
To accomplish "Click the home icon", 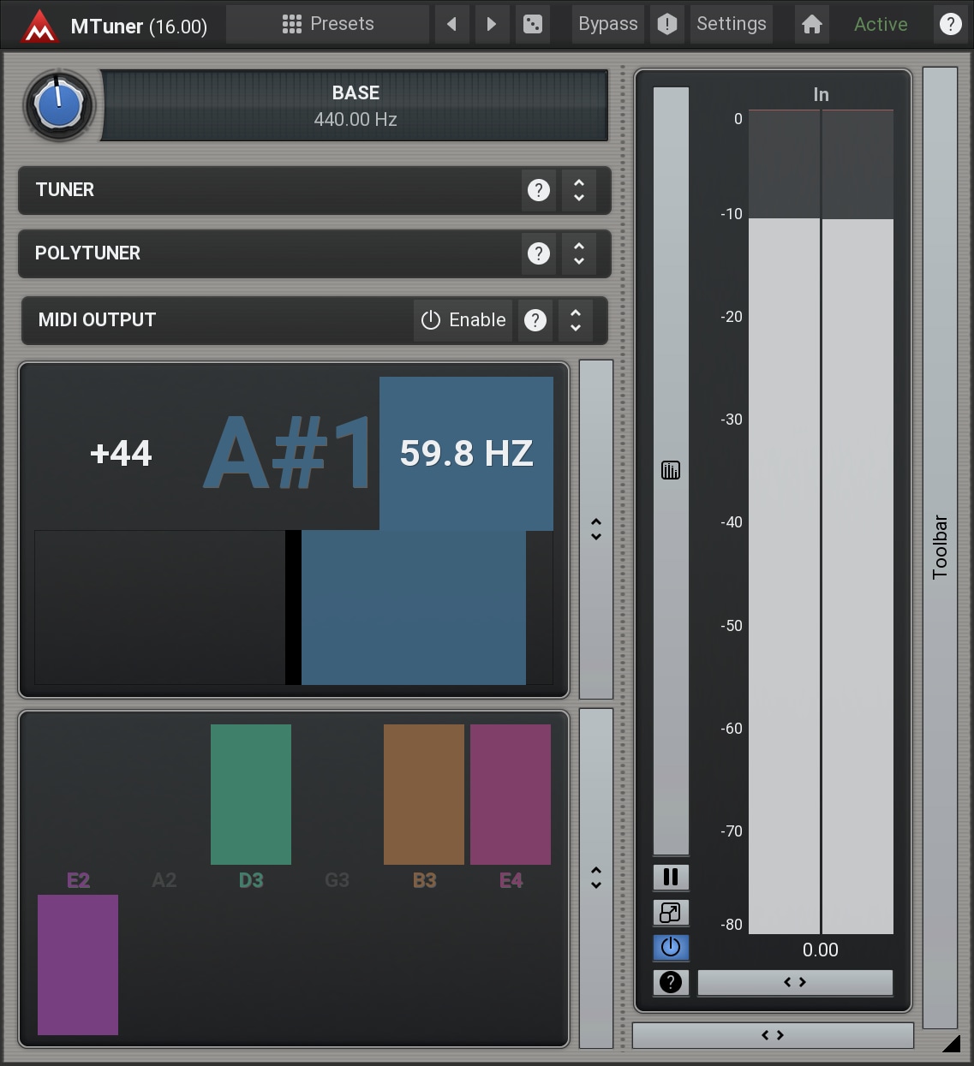I will coord(812,24).
